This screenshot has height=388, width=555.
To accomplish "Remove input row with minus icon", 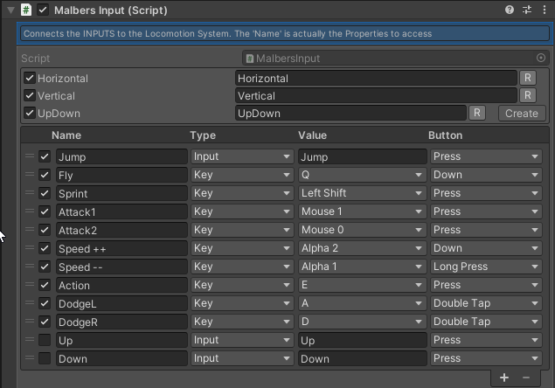I will [526, 378].
